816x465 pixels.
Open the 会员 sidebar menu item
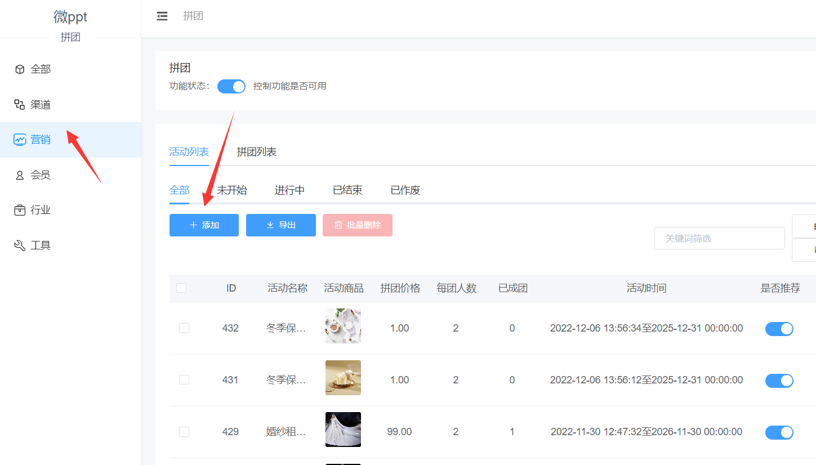point(70,175)
